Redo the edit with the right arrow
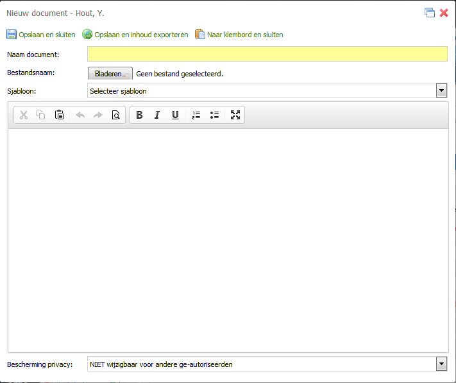 pos(98,115)
